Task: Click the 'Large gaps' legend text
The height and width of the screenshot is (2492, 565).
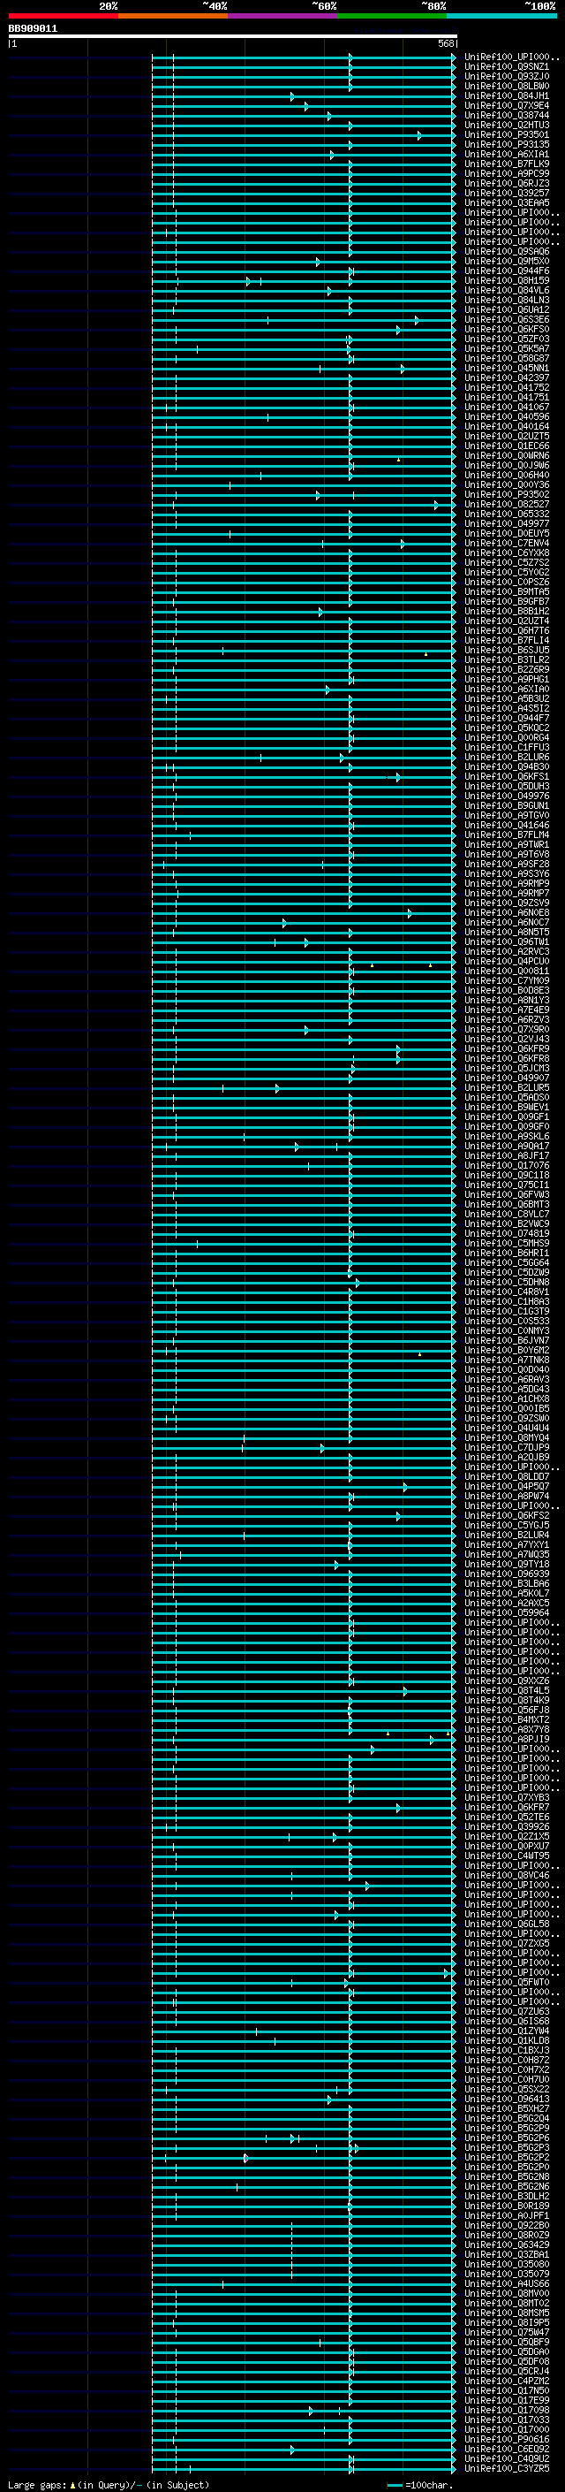Action: pos(38,2485)
